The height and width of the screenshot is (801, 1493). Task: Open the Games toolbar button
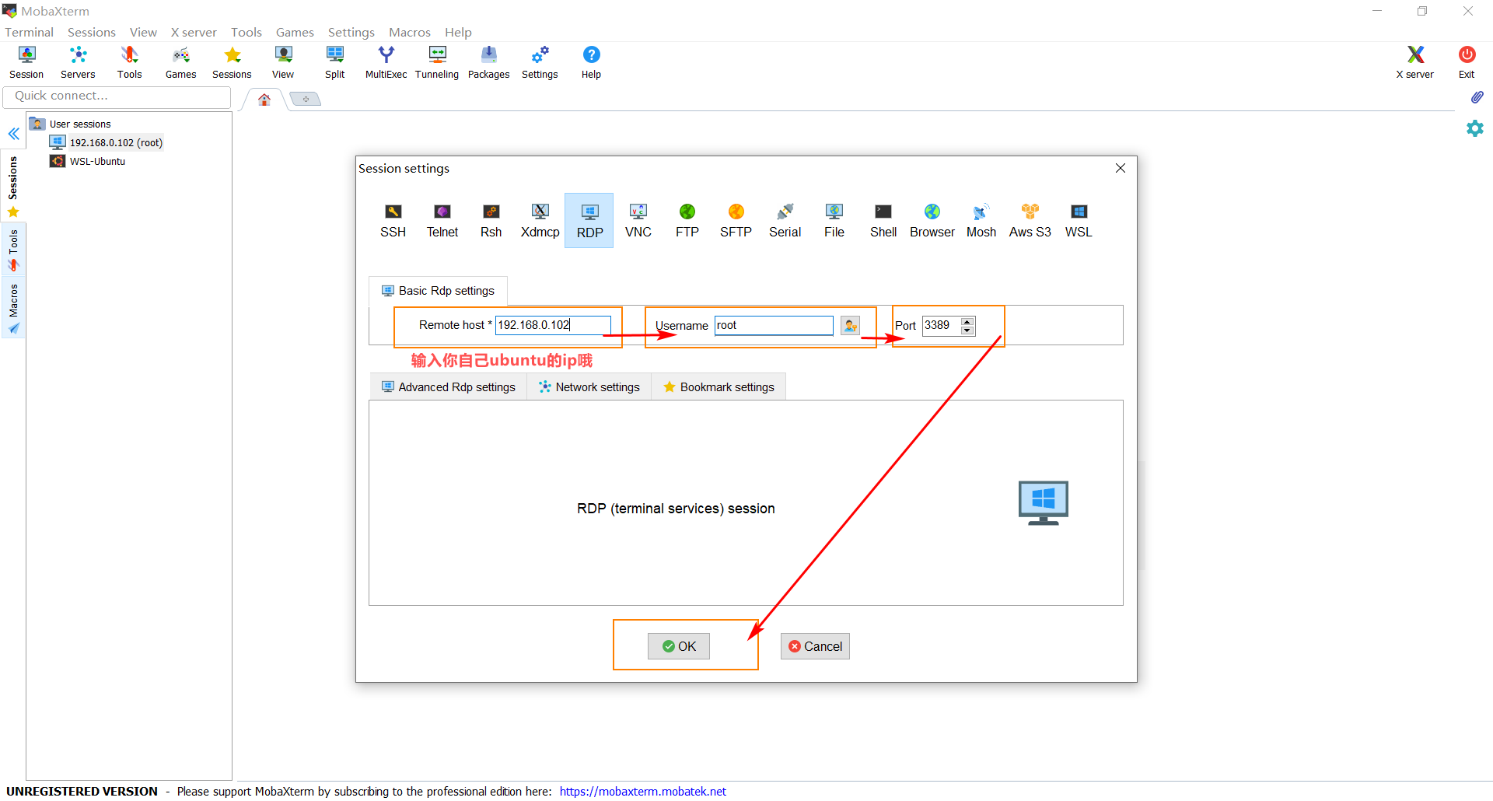pos(180,62)
